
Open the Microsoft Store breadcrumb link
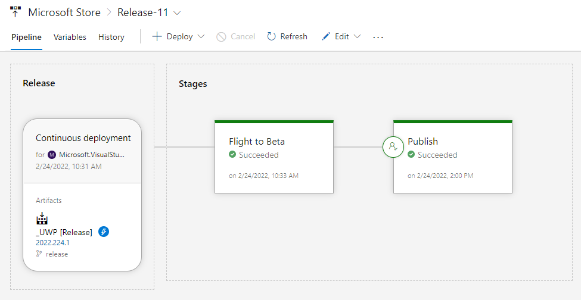click(64, 12)
